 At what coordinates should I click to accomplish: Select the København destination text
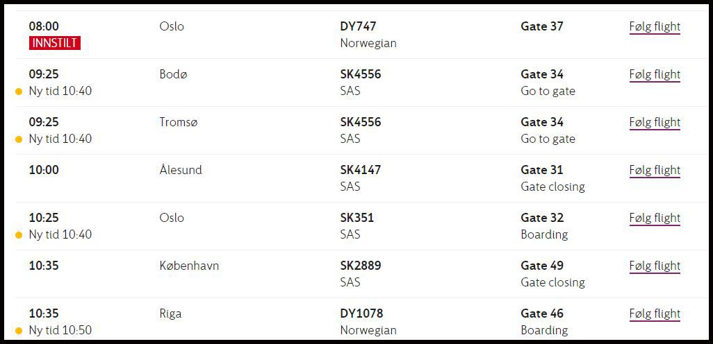[x=189, y=266]
